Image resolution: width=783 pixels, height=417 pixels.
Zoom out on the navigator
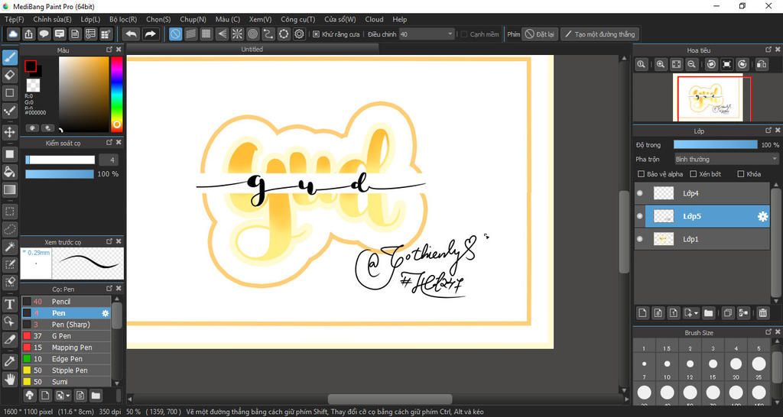pyautogui.click(x=691, y=64)
